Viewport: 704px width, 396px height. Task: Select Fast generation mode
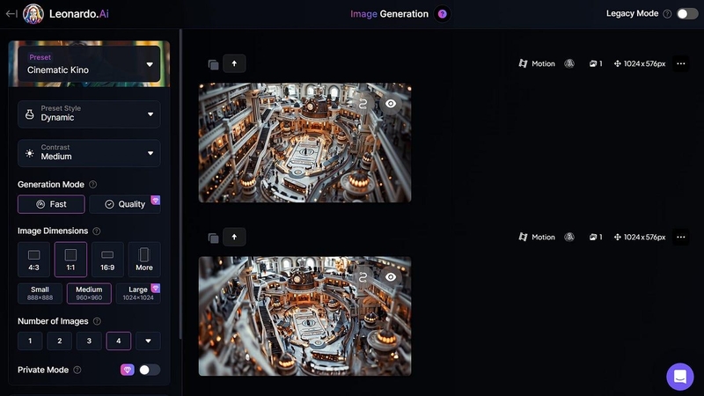[51, 204]
